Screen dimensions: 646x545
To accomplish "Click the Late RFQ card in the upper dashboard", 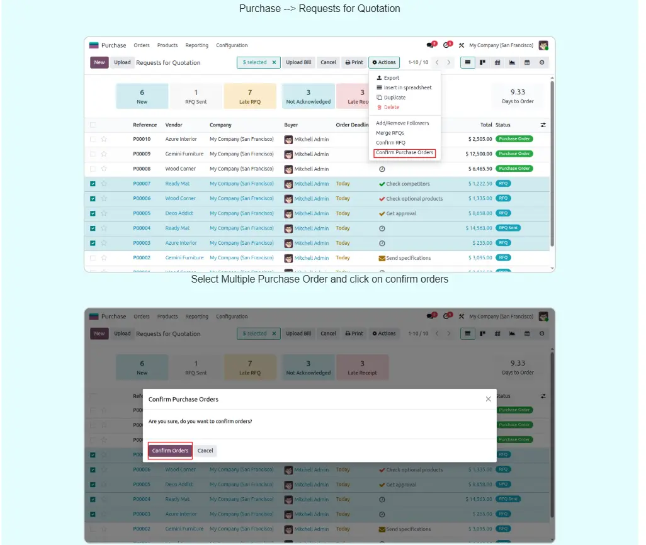I will [x=250, y=96].
